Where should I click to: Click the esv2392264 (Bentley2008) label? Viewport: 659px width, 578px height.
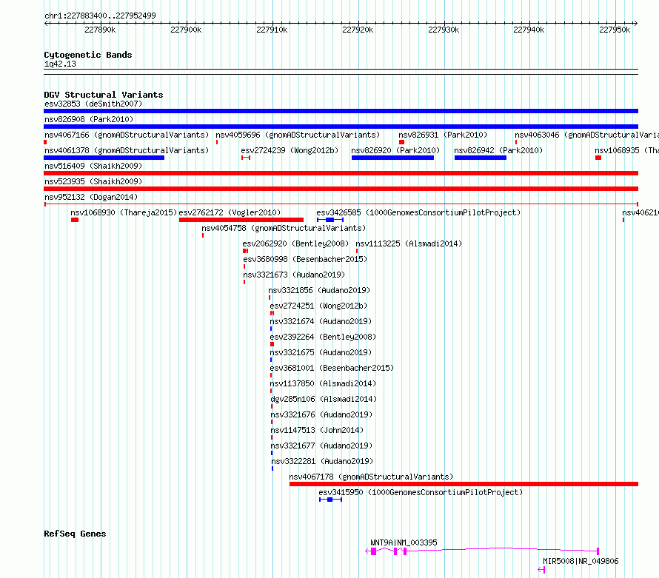click(x=323, y=337)
